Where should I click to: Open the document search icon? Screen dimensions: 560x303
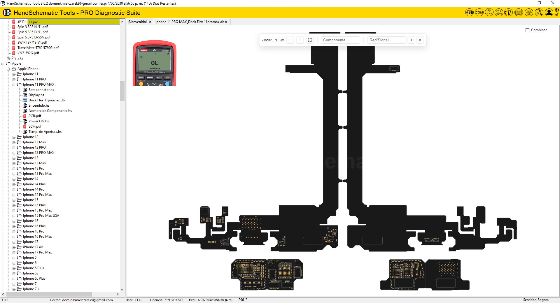click(539, 13)
